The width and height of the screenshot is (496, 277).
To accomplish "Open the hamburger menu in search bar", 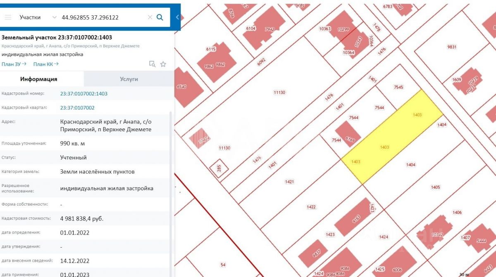I will (x=8, y=17).
